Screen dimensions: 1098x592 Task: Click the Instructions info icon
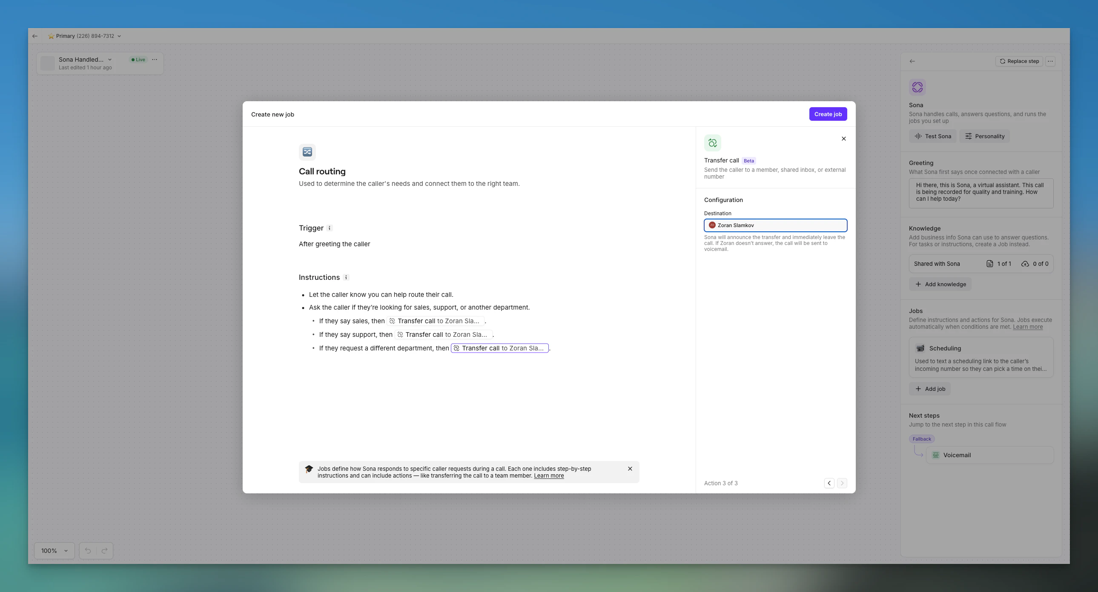346,277
